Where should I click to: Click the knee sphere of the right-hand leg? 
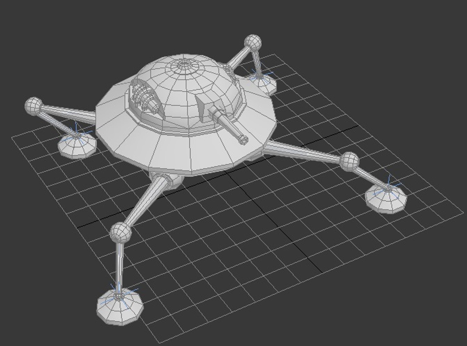tap(350, 161)
